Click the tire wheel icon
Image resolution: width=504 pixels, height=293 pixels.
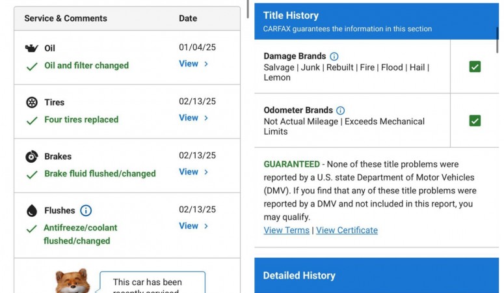coord(31,102)
